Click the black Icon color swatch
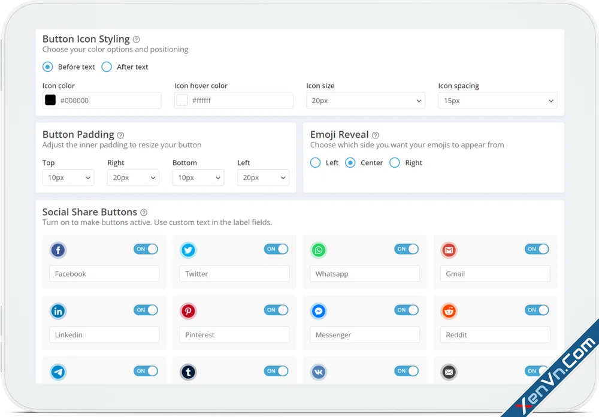This screenshot has width=599, height=417. [x=50, y=100]
